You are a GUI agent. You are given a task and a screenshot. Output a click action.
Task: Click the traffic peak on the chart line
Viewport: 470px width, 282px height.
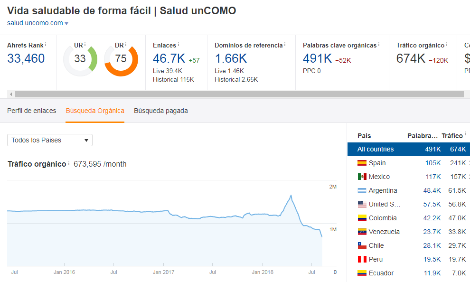click(291, 196)
